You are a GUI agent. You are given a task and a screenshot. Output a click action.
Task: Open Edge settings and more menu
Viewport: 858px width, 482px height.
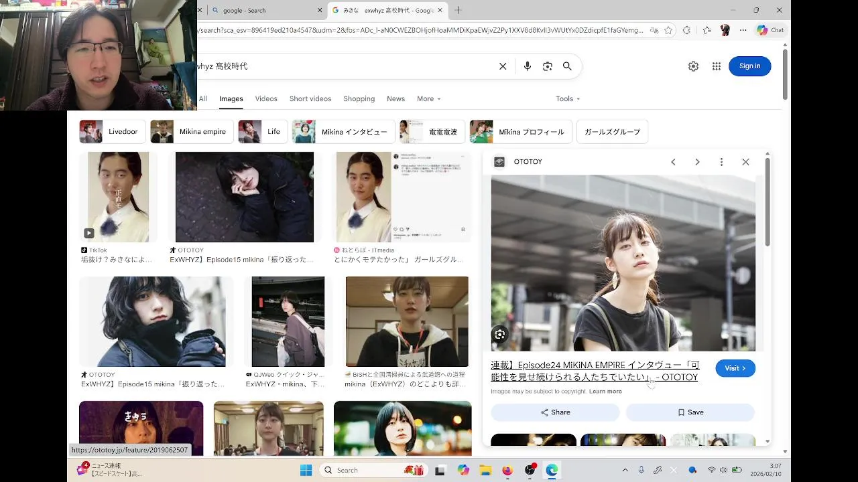point(743,30)
